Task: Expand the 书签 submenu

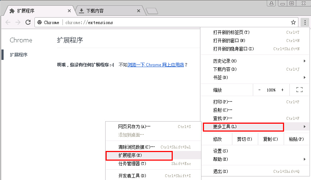Action: (x=255, y=77)
